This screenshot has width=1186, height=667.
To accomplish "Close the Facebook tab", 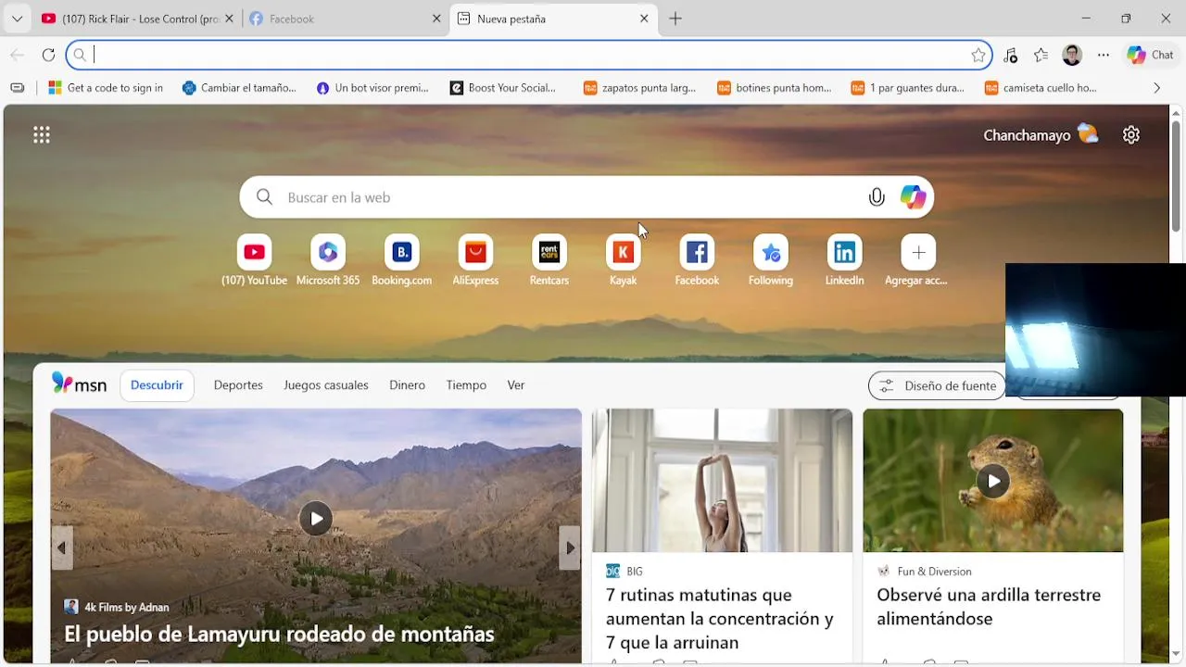I will (x=436, y=19).
